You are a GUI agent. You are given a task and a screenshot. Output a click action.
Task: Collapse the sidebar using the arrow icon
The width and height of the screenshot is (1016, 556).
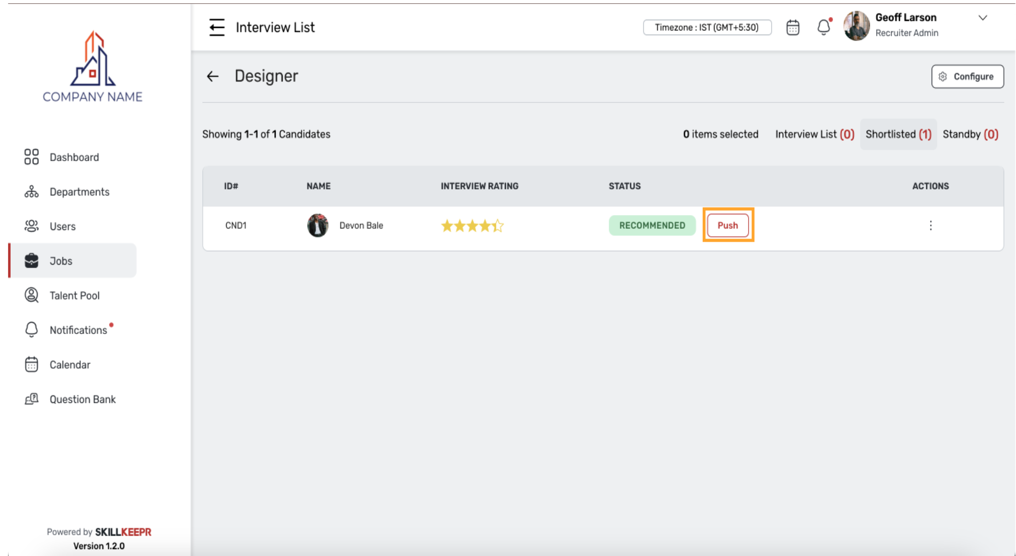pyautogui.click(x=216, y=27)
